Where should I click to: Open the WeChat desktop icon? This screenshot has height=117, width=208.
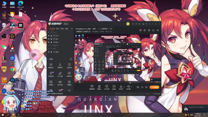4,48
